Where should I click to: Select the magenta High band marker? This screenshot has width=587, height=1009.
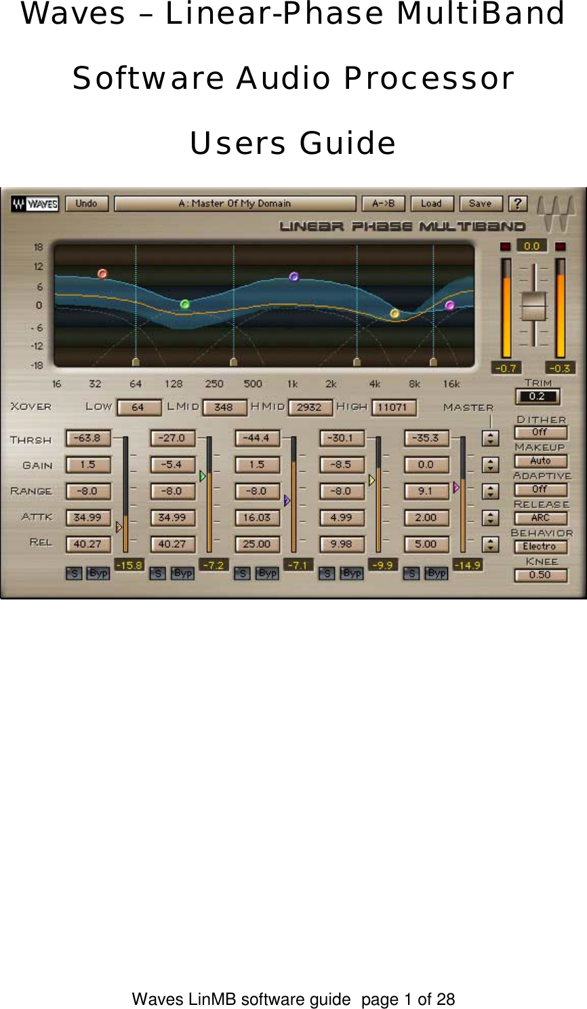point(449,305)
